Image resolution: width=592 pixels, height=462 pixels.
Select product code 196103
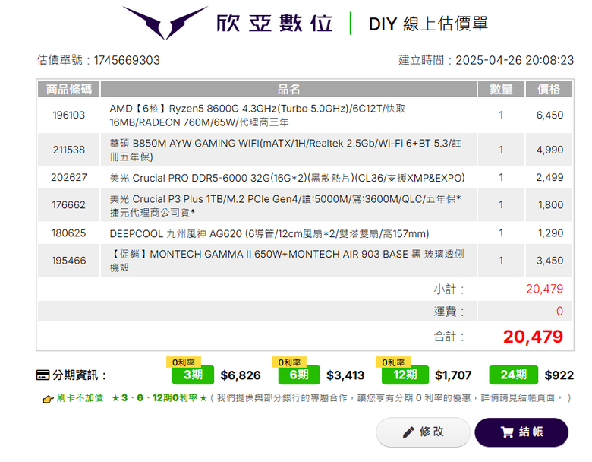pyautogui.click(x=69, y=115)
